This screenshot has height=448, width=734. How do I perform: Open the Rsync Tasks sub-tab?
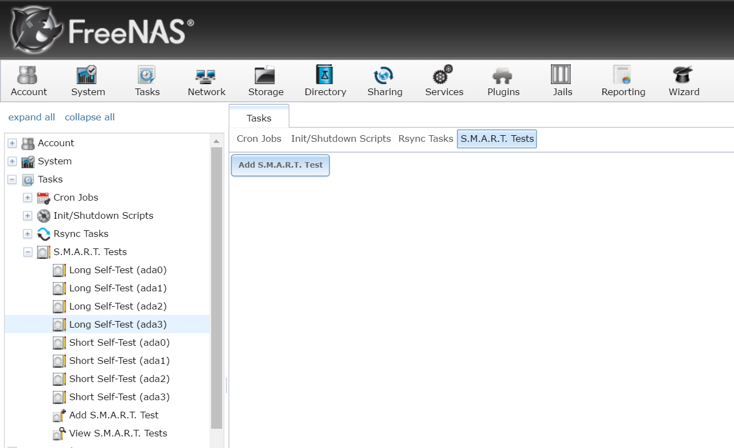pyautogui.click(x=426, y=139)
